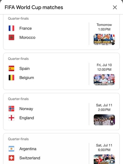Select the Spain team name
The width and height of the screenshot is (123, 164).
click(x=25, y=69)
